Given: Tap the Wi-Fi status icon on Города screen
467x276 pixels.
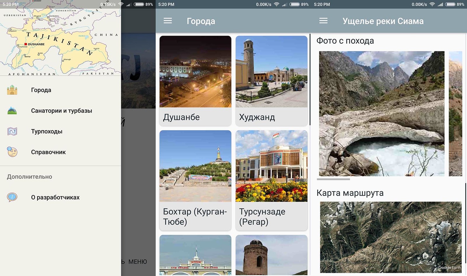Looking at the screenshot, I should click(x=276, y=4).
